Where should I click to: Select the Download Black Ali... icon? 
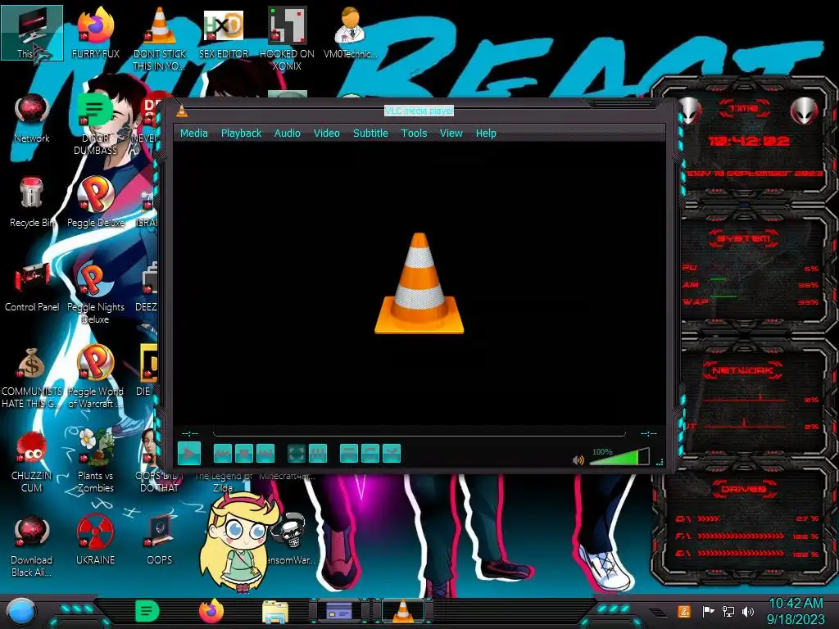coord(32,545)
